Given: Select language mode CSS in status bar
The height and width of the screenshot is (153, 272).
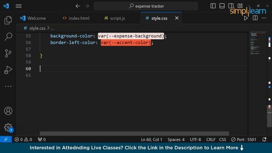Looking at the screenshot, I should click(x=222, y=139).
